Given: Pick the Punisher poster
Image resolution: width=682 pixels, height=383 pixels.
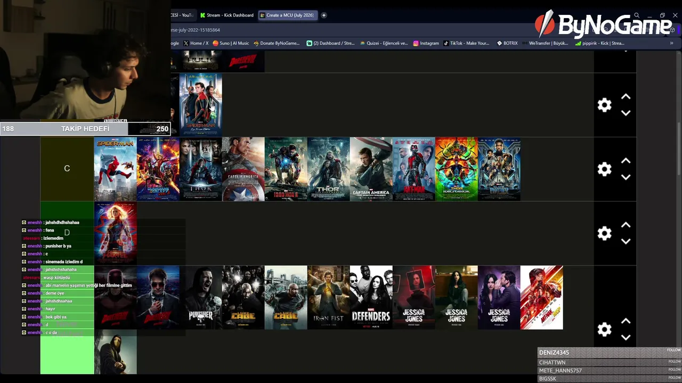Looking at the screenshot, I should (x=201, y=297).
